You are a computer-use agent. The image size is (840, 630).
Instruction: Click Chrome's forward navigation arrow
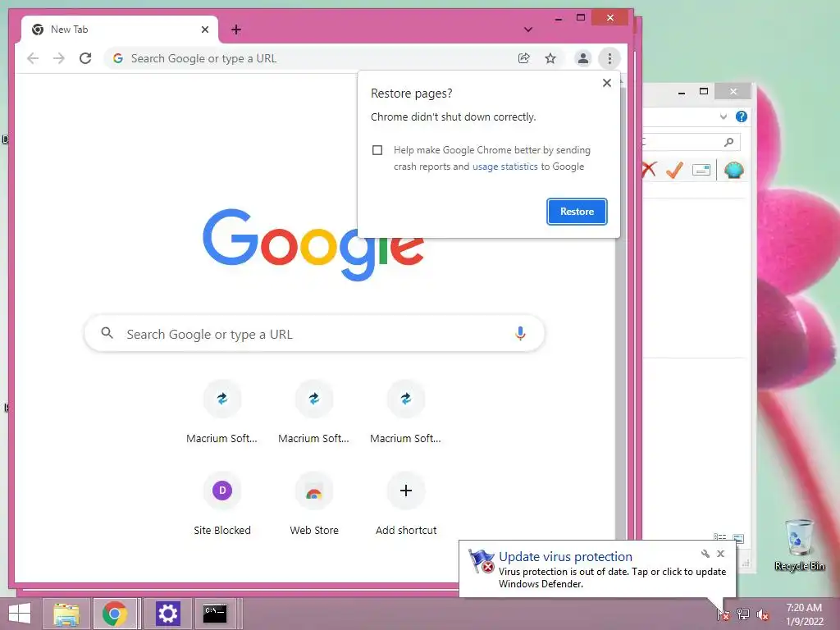click(x=59, y=58)
